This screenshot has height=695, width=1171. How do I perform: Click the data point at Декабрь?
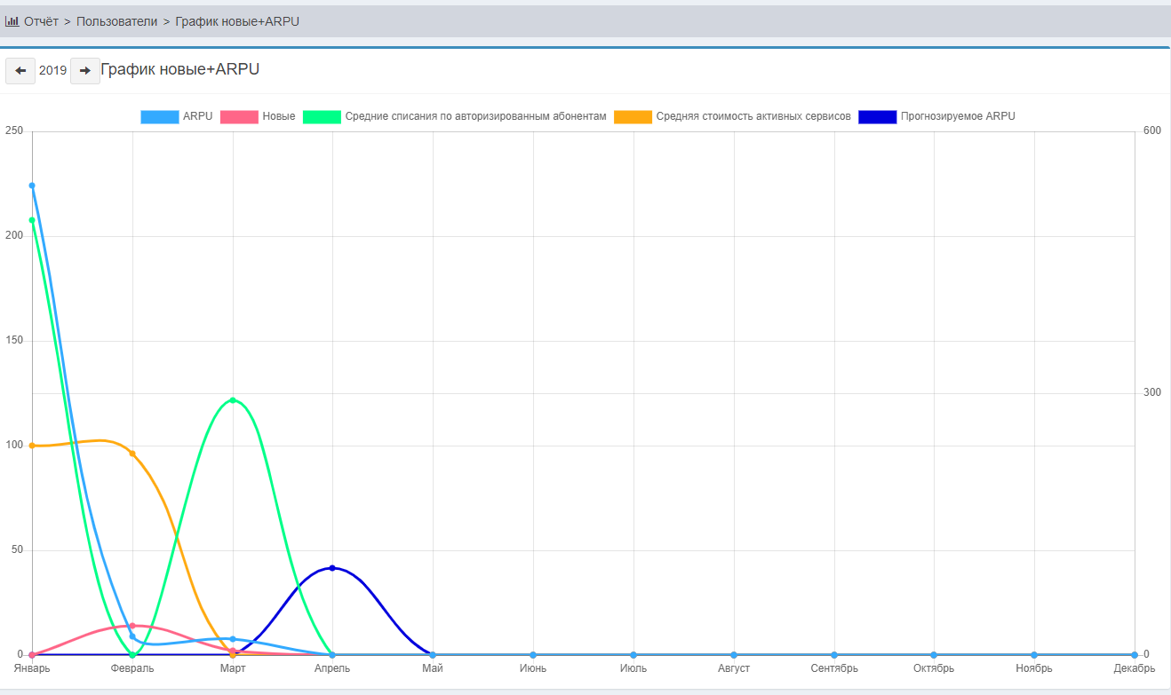(x=1135, y=655)
